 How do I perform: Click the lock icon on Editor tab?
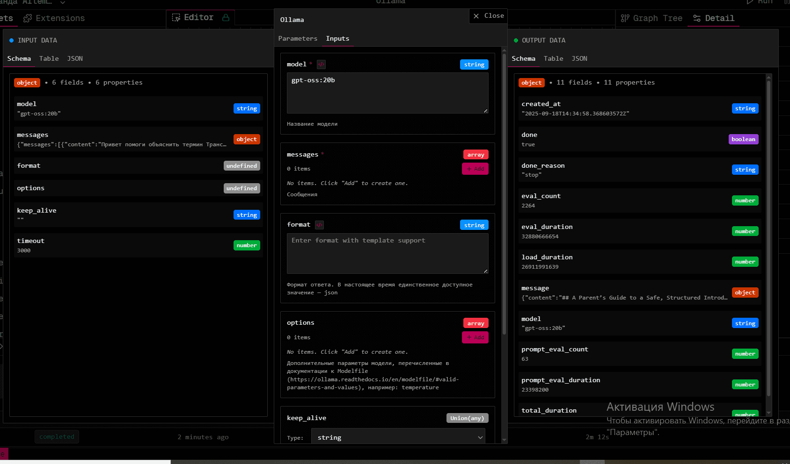226,18
